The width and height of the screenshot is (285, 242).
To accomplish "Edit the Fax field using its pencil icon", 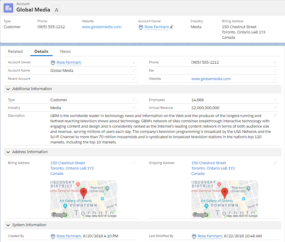I will pos(275,70).
